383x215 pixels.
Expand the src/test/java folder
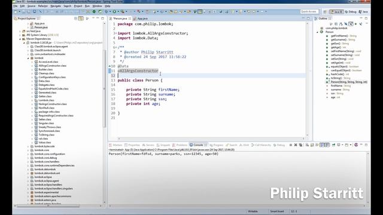click(20, 31)
